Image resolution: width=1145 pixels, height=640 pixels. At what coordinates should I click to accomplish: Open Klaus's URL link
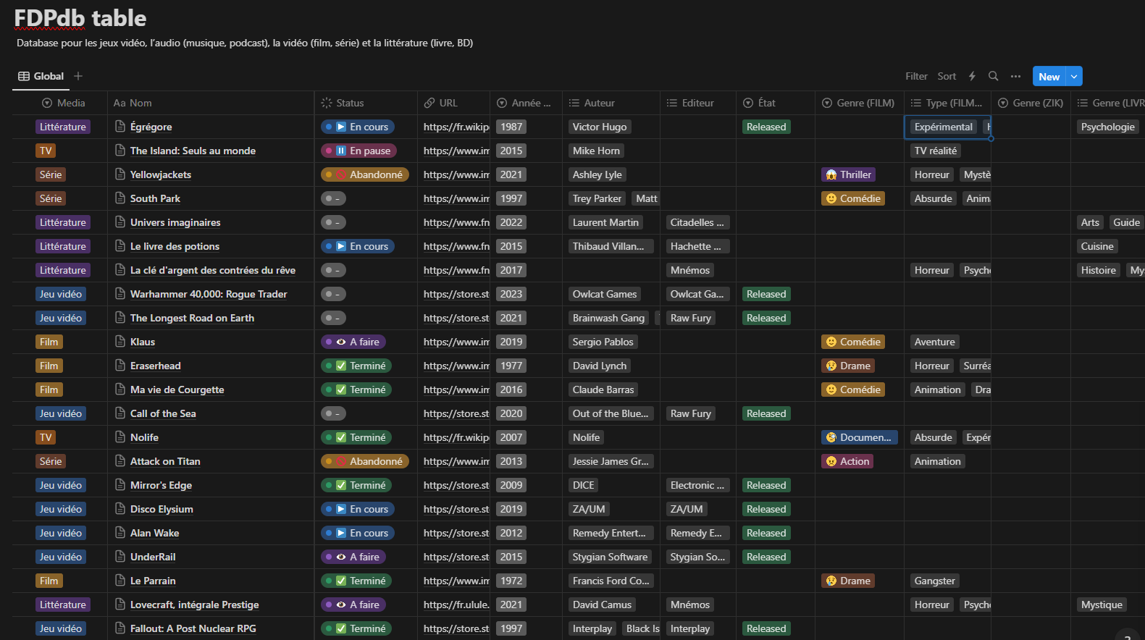[x=456, y=342]
